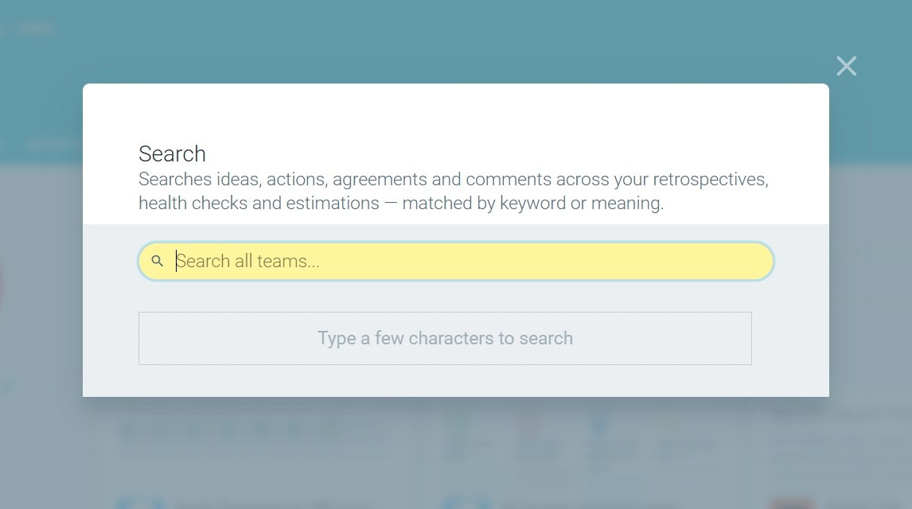Viewport: 912px width, 509px height.
Task: Click the blurred teal header above the dialog
Action: pyautogui.click(x=456, y=41)
